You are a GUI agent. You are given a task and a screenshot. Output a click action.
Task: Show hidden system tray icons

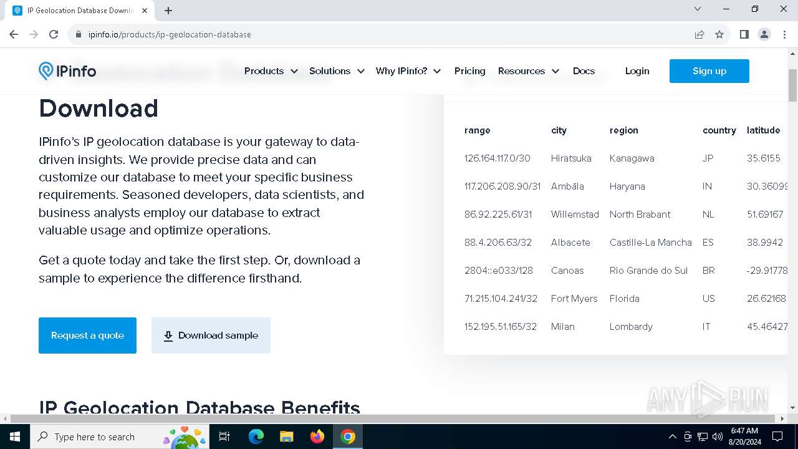tap(672, 437)
